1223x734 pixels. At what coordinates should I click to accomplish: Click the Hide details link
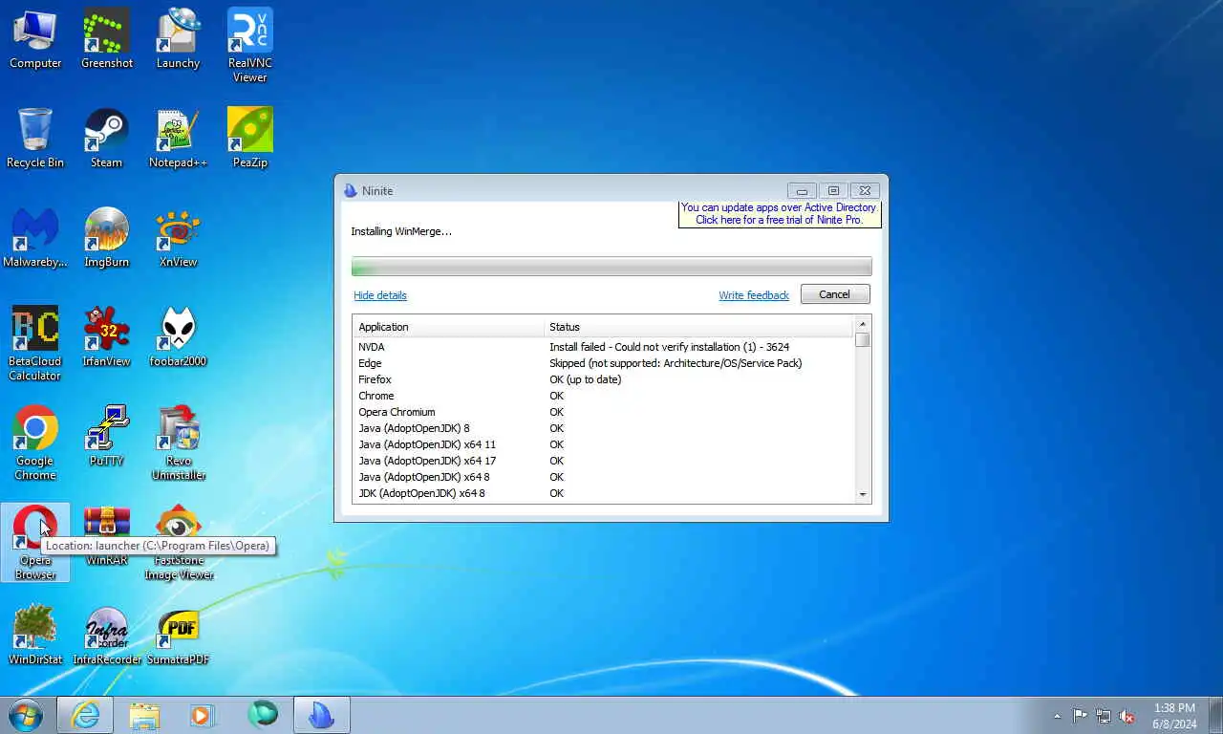[x=380, y=295]
